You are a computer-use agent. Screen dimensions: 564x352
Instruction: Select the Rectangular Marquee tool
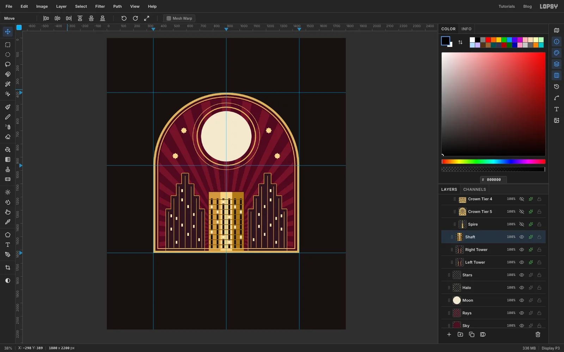8,45
